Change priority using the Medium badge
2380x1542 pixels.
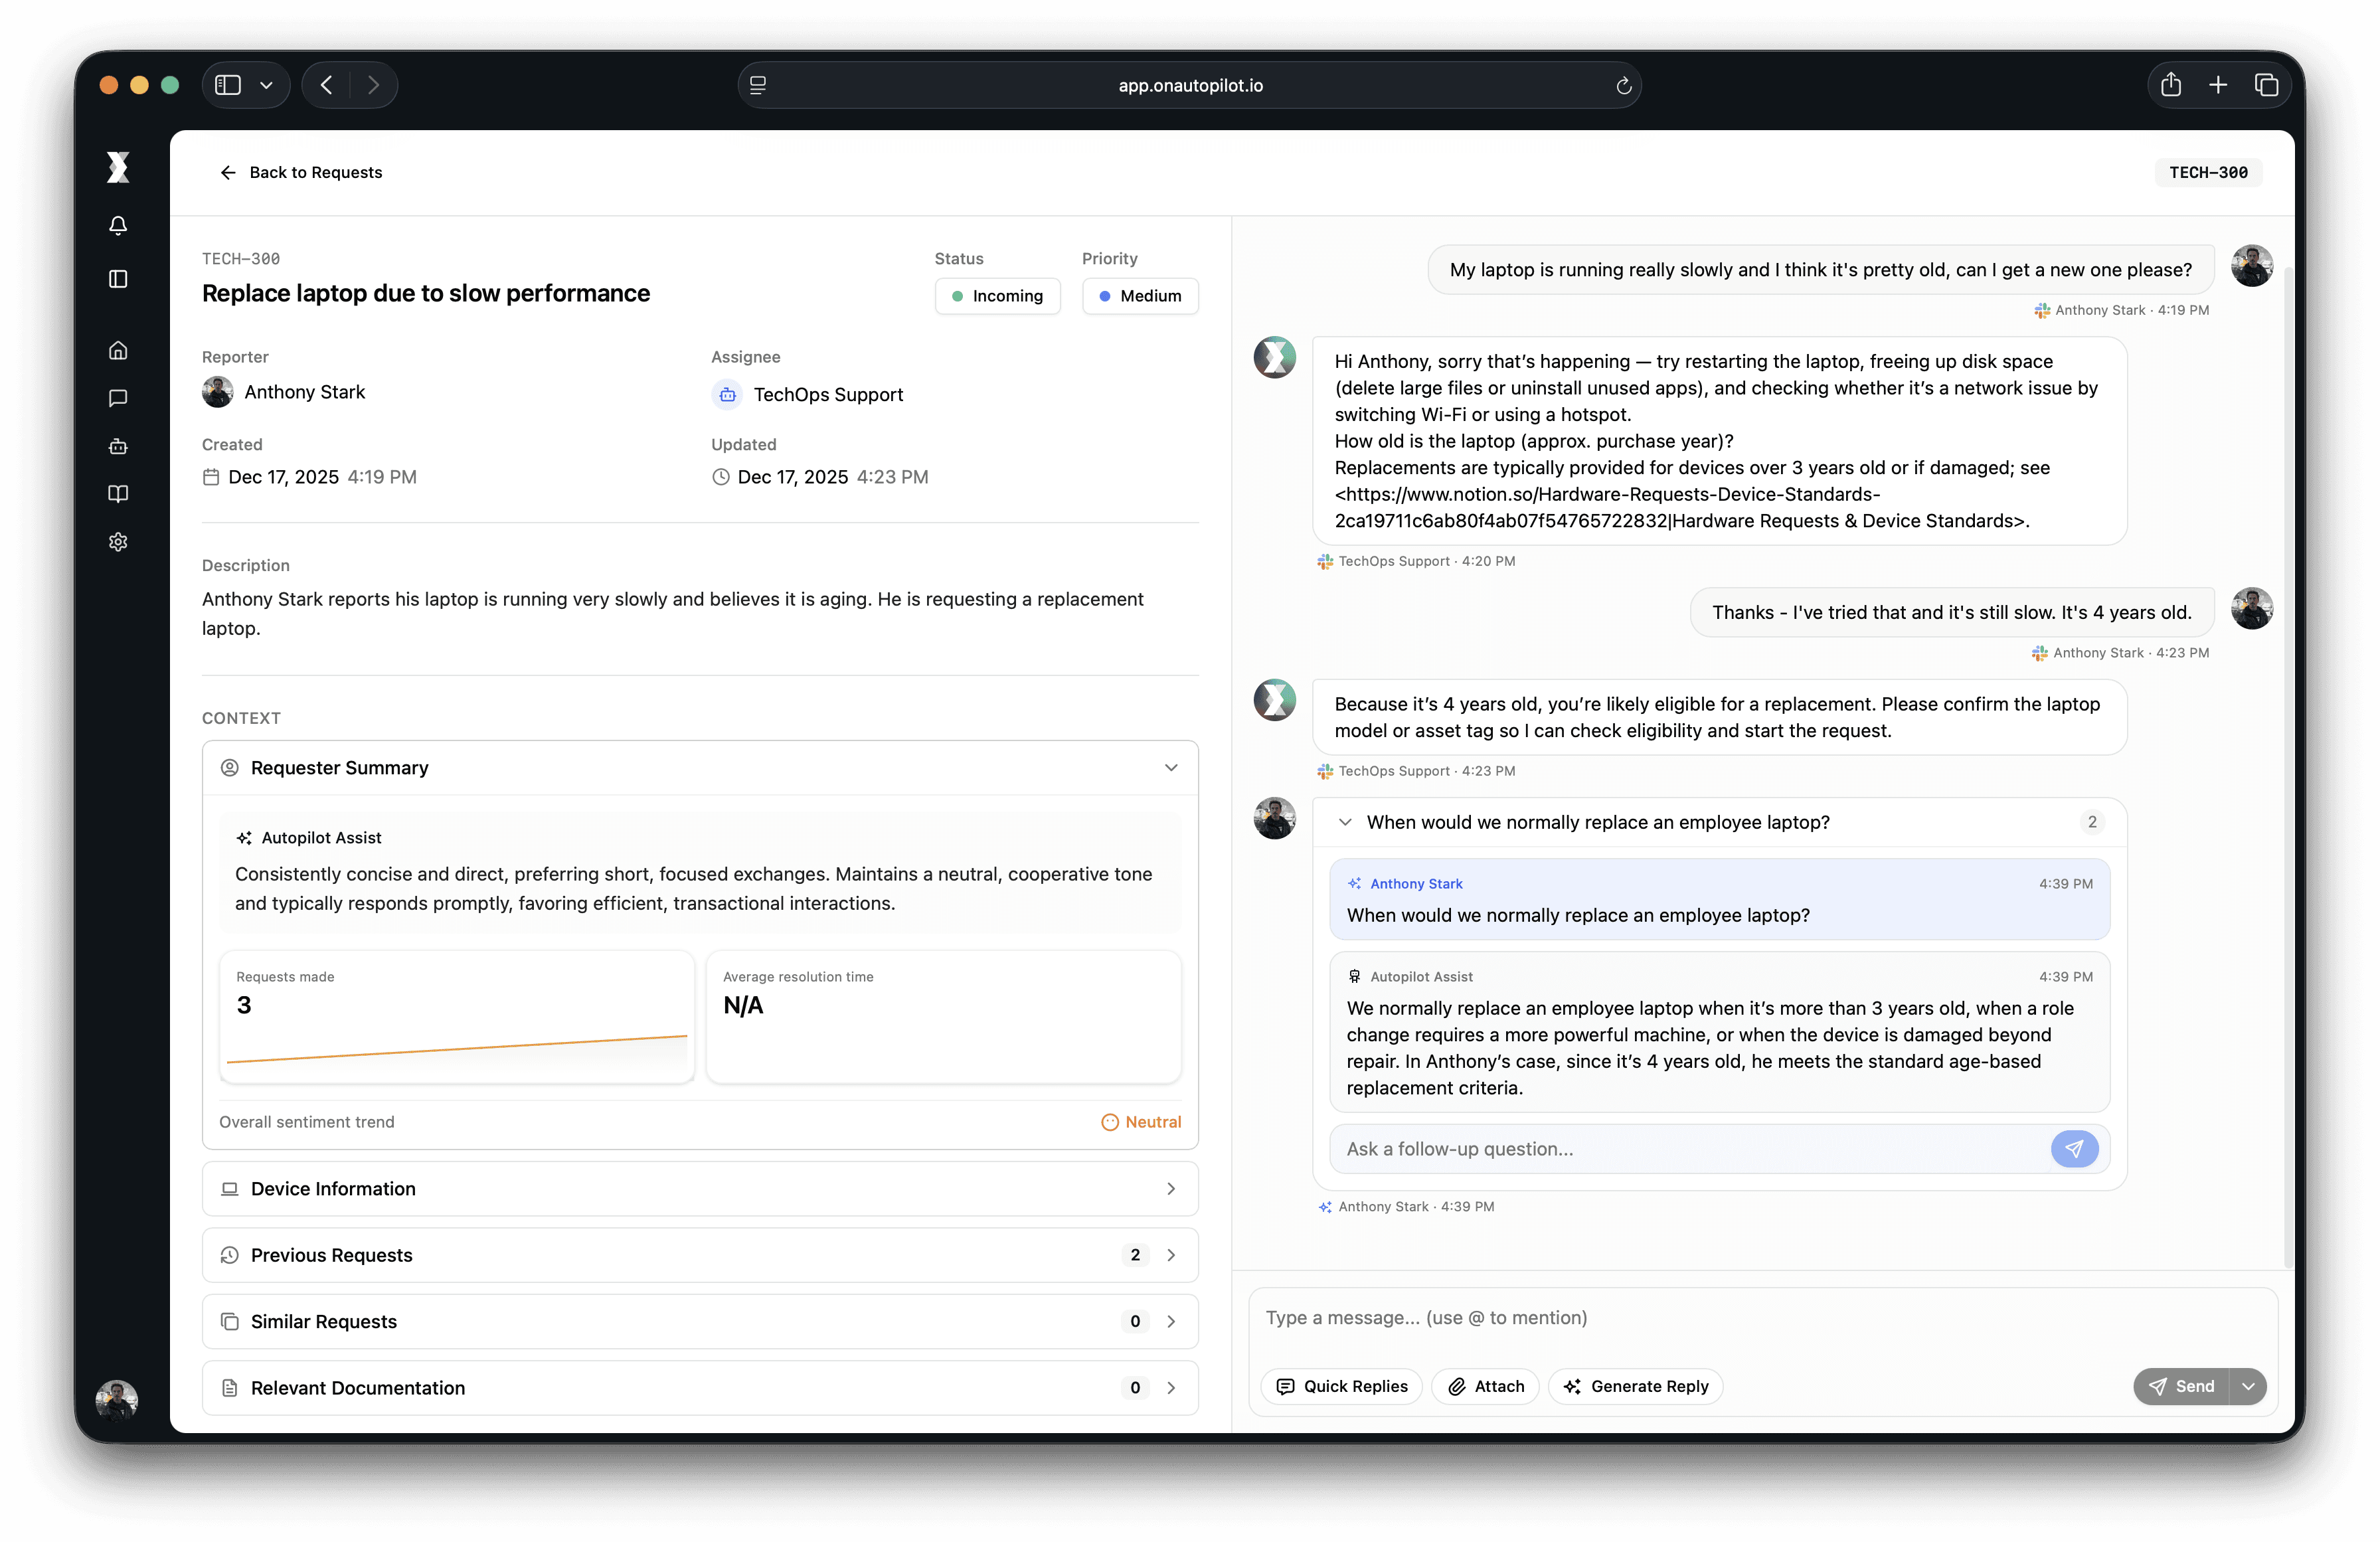pos(1140,296)
